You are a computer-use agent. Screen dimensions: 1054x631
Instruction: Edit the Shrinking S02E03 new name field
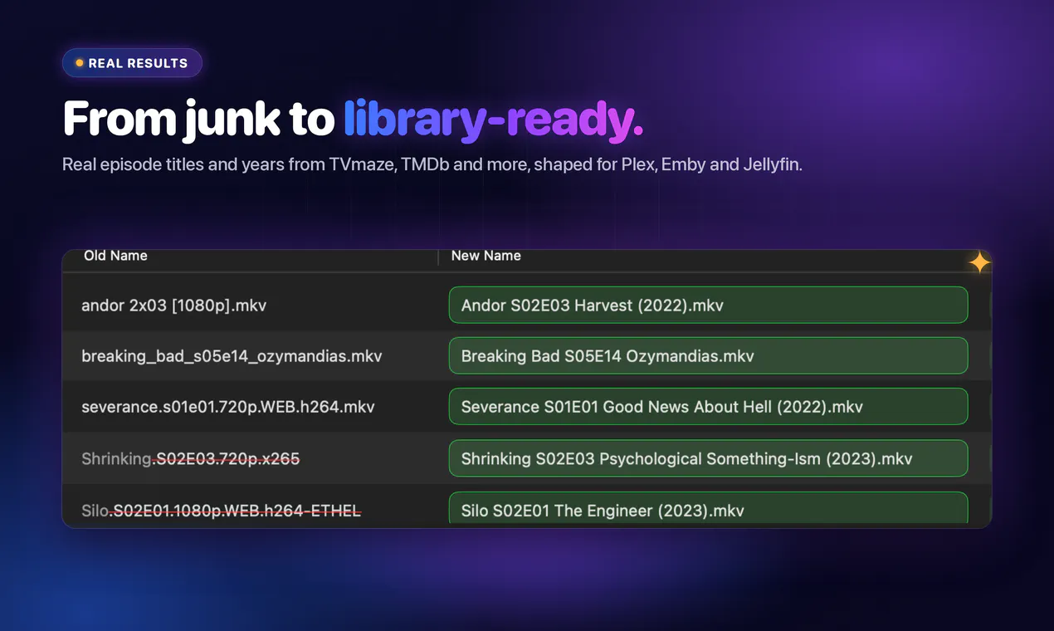[x=708, y=458]
